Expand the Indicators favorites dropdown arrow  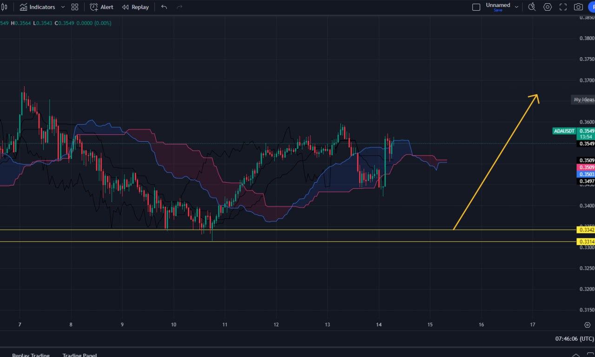pos(63,7)
